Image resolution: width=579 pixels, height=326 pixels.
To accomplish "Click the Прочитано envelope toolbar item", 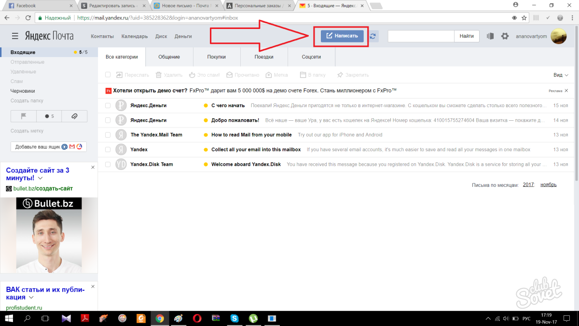I will coord(243,75).
